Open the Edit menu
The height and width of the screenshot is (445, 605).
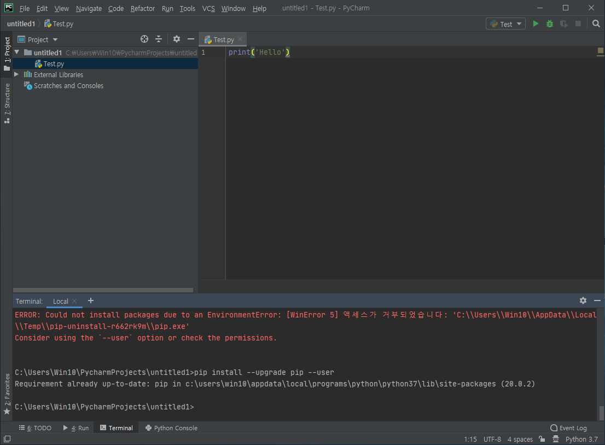coord(42,8)
